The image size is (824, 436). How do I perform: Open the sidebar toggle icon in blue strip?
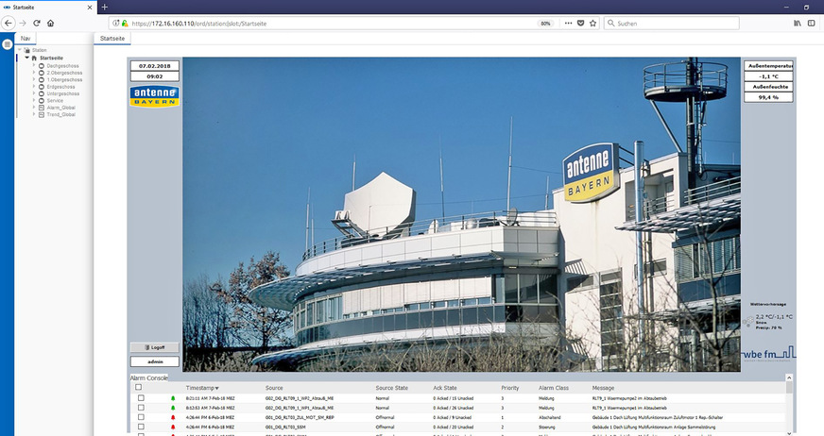pos(7,44)
